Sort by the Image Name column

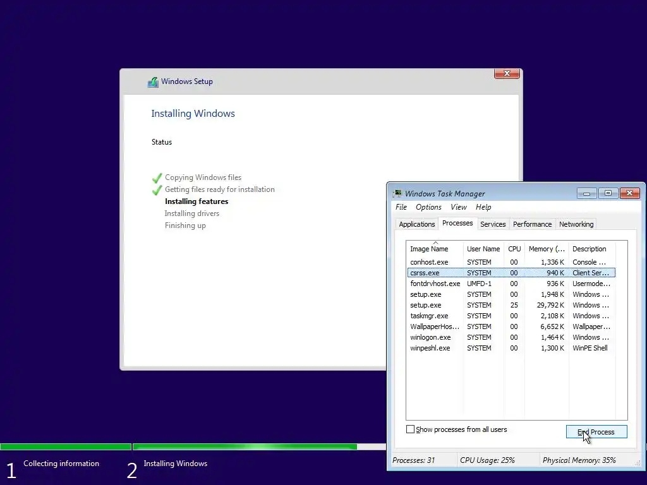pos(435,249)
